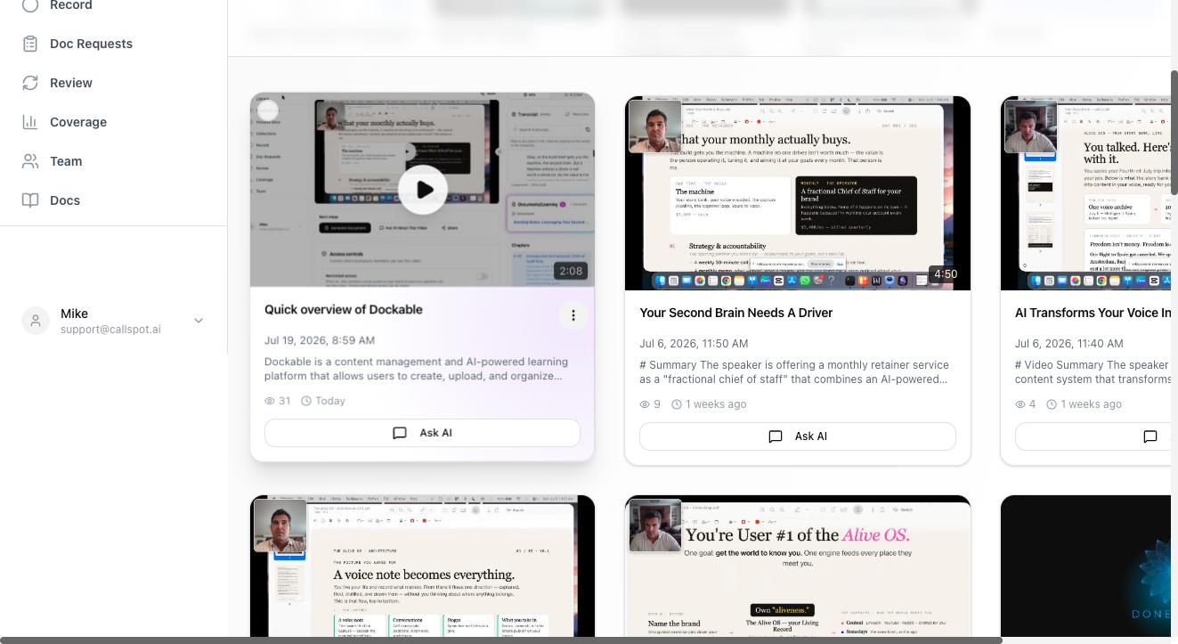This screenshot has width=1178, height=644.
Task: Open the 'A voice note becomes everything' video thumbnail
Action: [x=422, y=567]
